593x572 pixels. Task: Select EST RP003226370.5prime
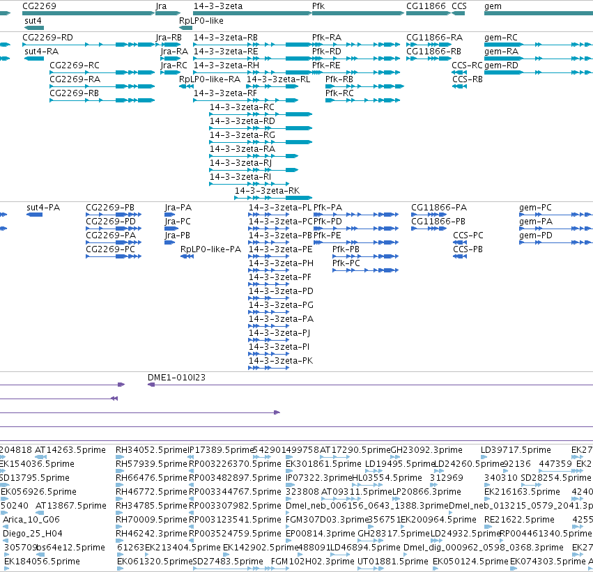(192, 471)
